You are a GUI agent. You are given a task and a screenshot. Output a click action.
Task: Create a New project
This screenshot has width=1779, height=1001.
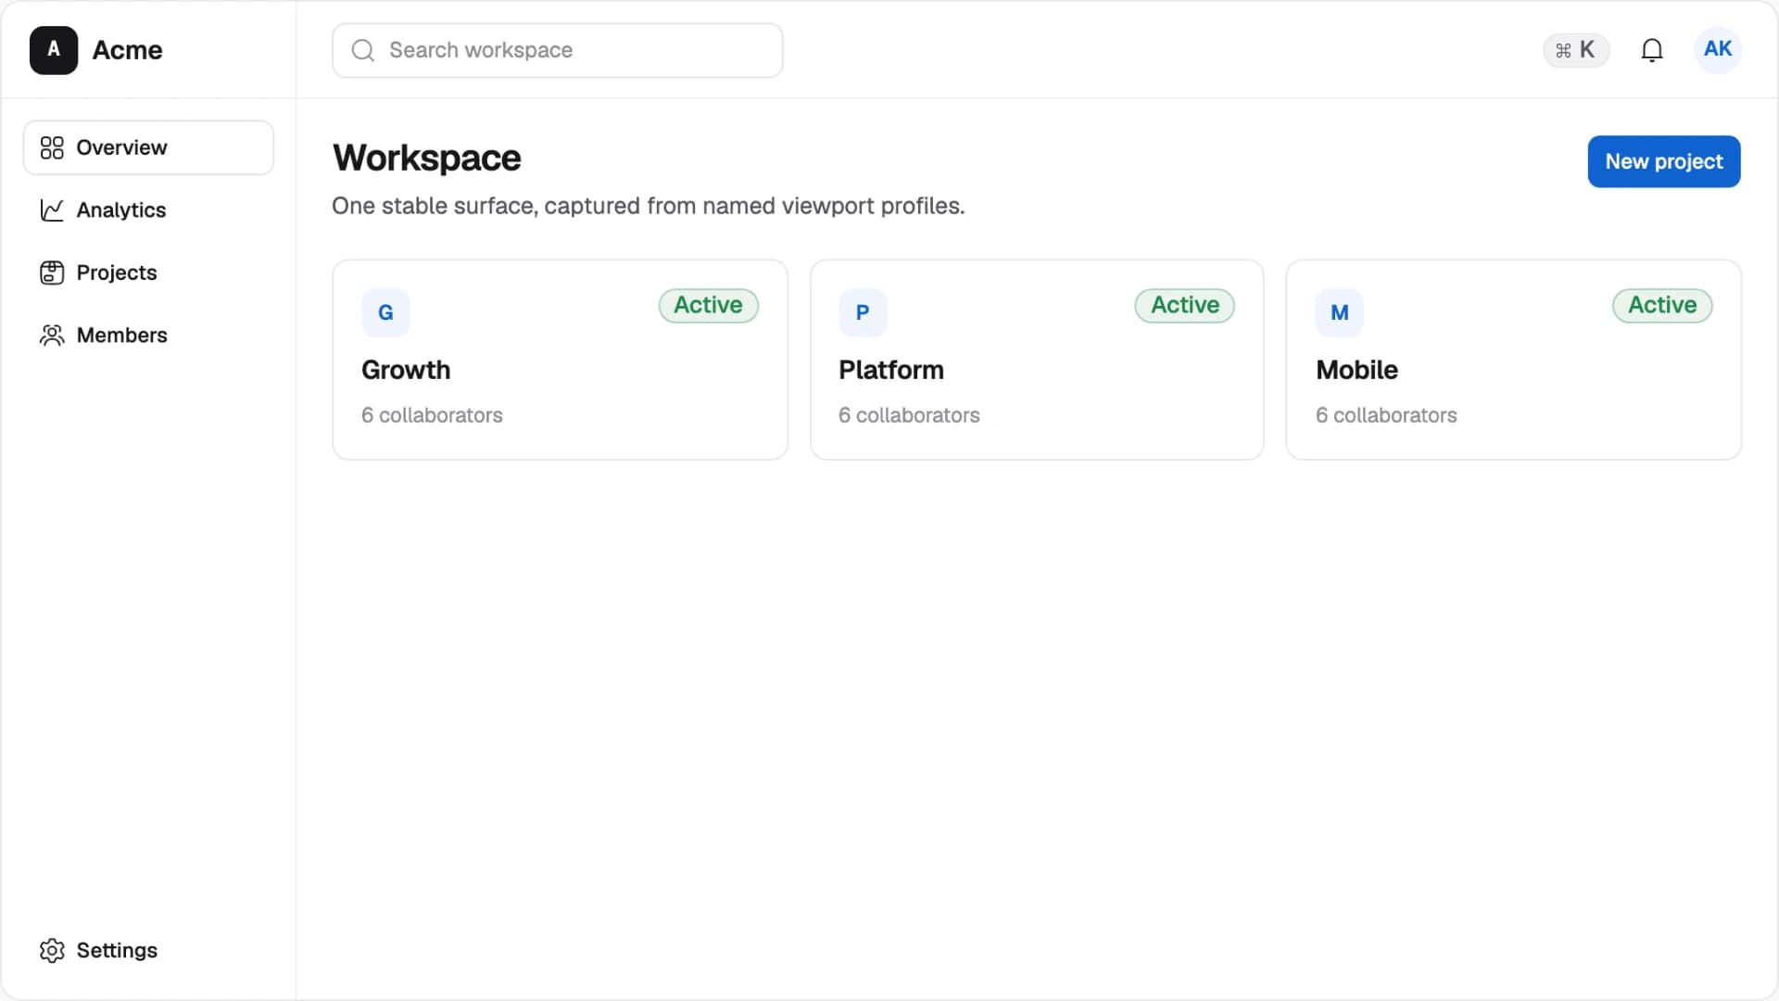pyautogui.click(x=1664, y=161)
